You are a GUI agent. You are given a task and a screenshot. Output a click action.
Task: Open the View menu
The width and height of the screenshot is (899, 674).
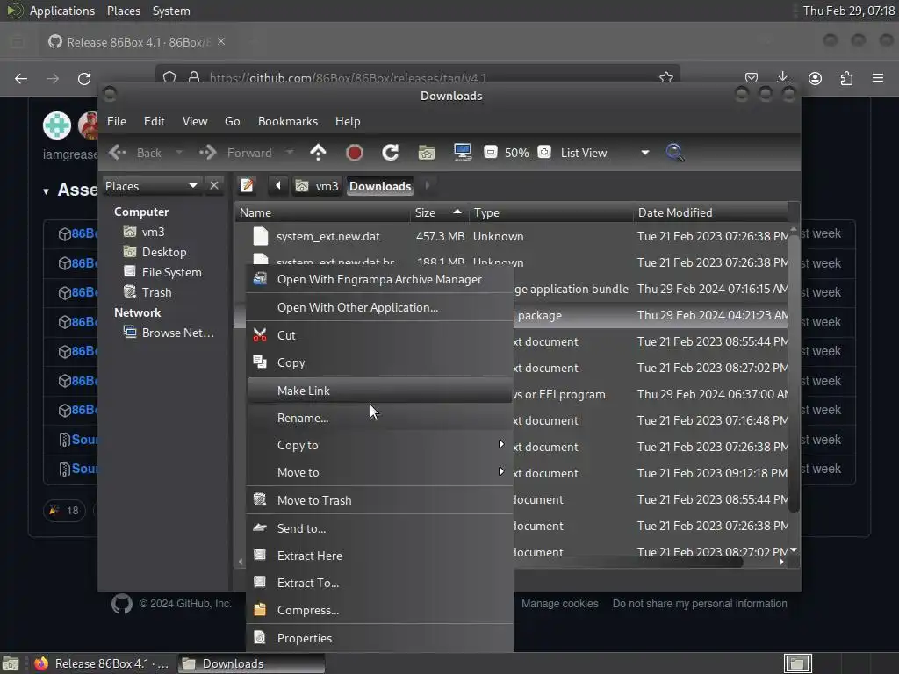195,121
